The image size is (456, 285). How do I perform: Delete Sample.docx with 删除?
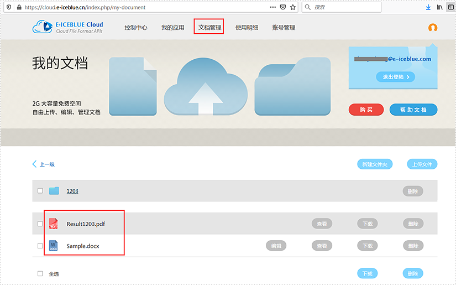[x=413, y=246]
